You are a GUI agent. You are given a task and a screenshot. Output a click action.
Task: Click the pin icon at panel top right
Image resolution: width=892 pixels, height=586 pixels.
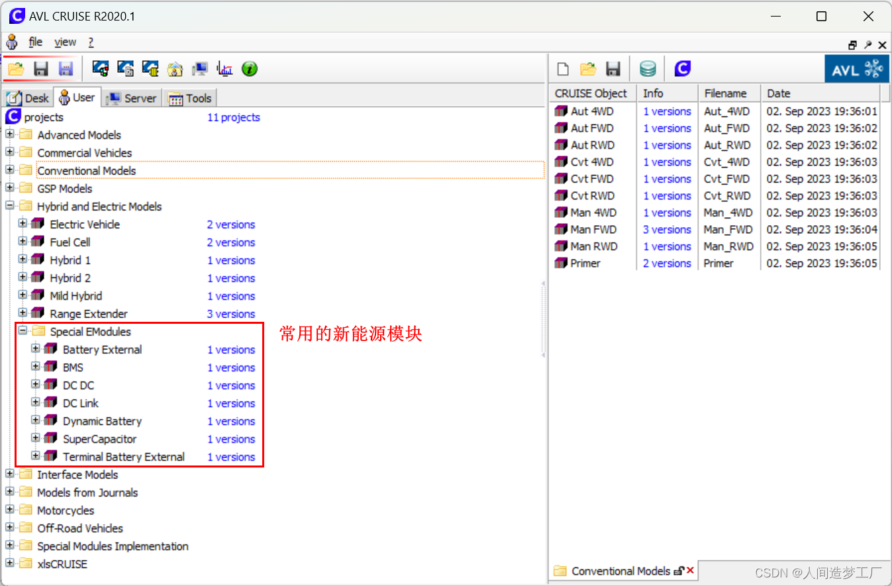point(867,45)
